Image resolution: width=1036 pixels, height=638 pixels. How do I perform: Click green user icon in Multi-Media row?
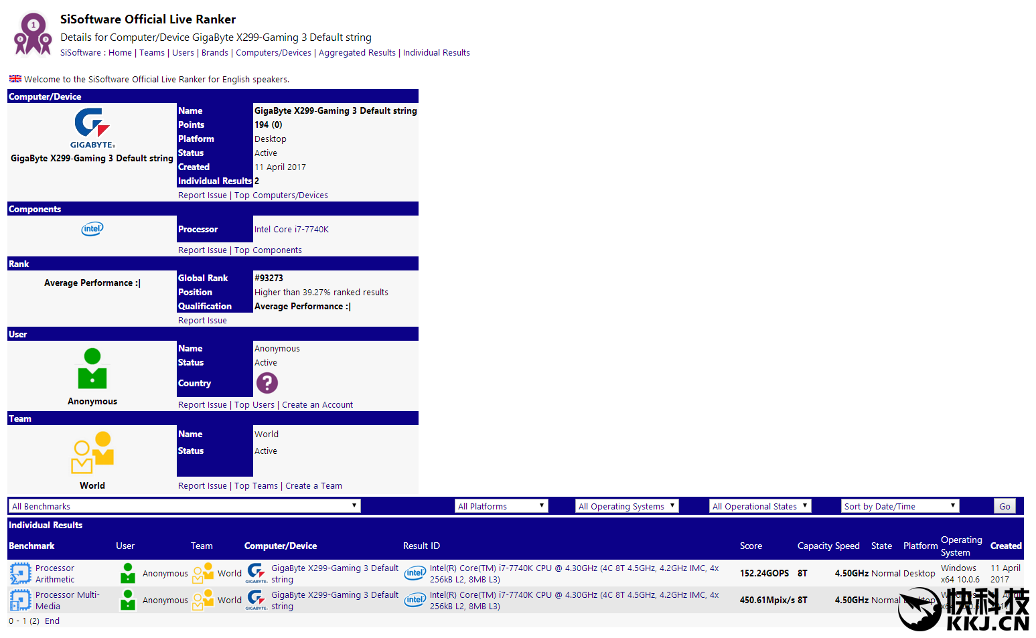(128, 600)
